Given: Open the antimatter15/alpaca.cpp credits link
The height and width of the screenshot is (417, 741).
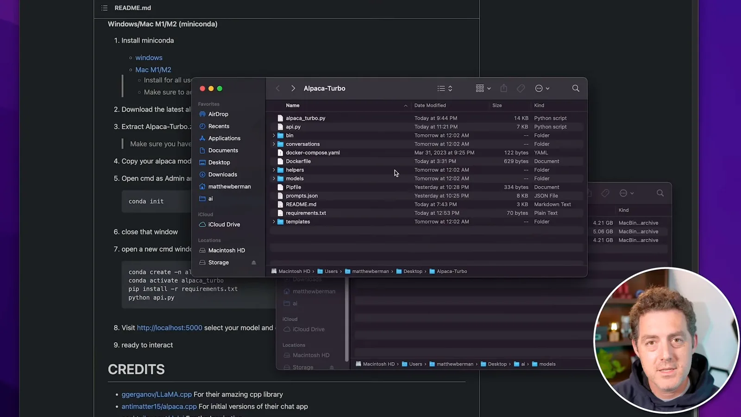Looking at the screenshot, I should point(159,406).
